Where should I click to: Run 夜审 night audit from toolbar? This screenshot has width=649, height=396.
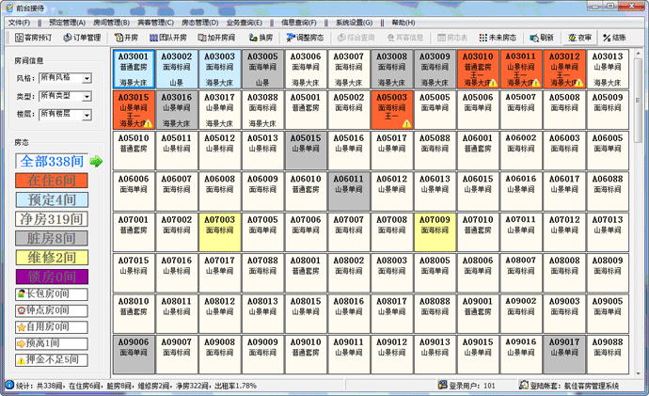[579, 38]
